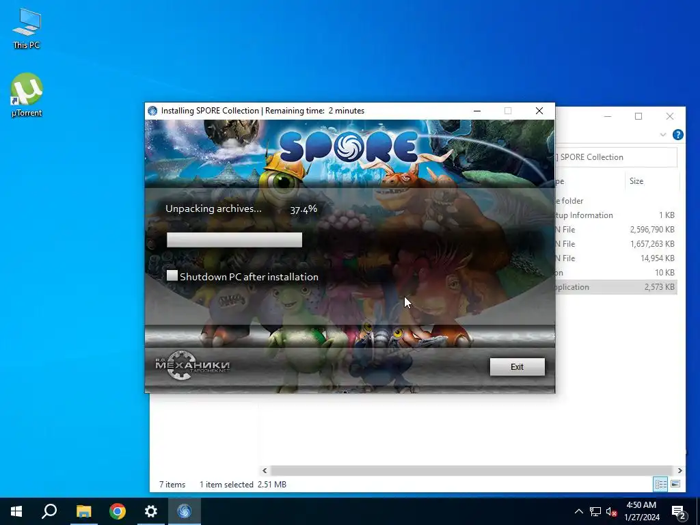The width and height of the screenshot is (700, 525).
Task: Minimize the SPORE installer window
Action: click(476, 111)
